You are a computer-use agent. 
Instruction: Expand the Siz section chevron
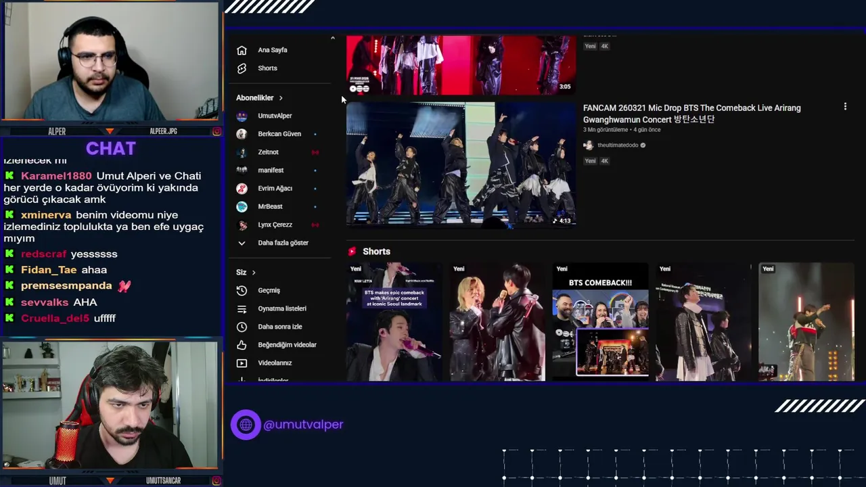point(254,273)
